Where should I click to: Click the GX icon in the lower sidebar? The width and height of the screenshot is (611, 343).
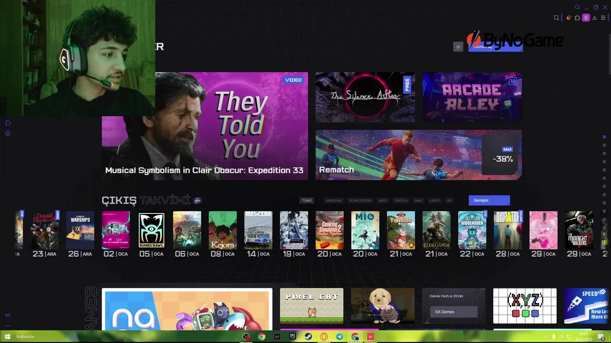click(x=8, y=315)
